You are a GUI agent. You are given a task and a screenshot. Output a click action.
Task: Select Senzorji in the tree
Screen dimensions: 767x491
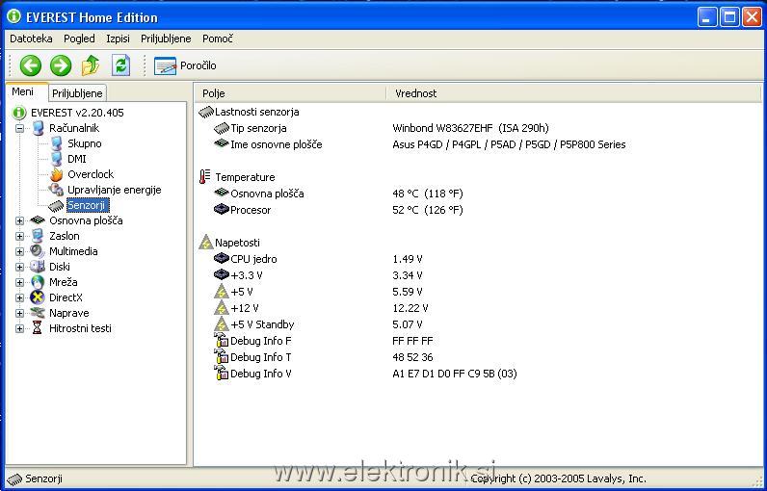pos(87,205)
